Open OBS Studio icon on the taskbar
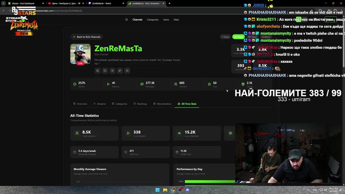The width and height of the screenshot is (345, 194). coord(180,190)
